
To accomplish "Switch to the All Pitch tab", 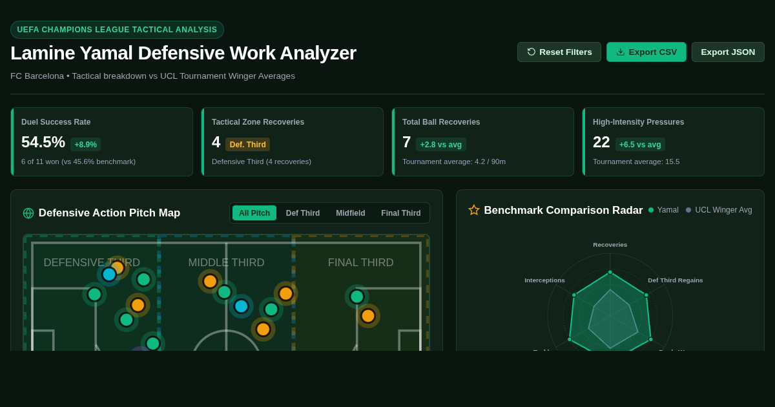I will coord(254,213).
